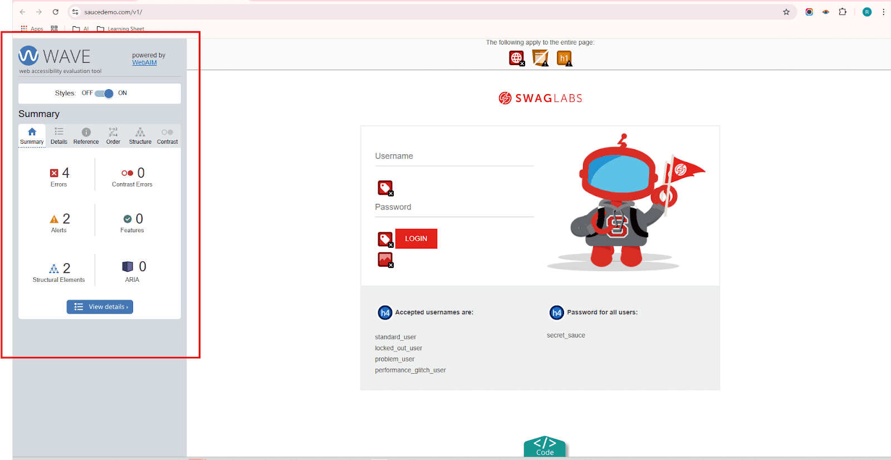The width and height of the screenshot is (891, 460).
Task: Click the missing label icon beside LOGIN
Action: click(385, 239)
